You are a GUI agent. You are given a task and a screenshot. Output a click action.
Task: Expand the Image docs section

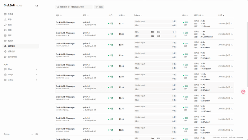[21, 74]
